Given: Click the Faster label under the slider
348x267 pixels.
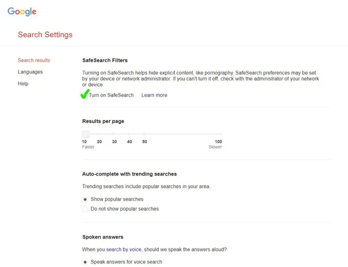Looking at the screenshot, I should [x=88, y=147].
